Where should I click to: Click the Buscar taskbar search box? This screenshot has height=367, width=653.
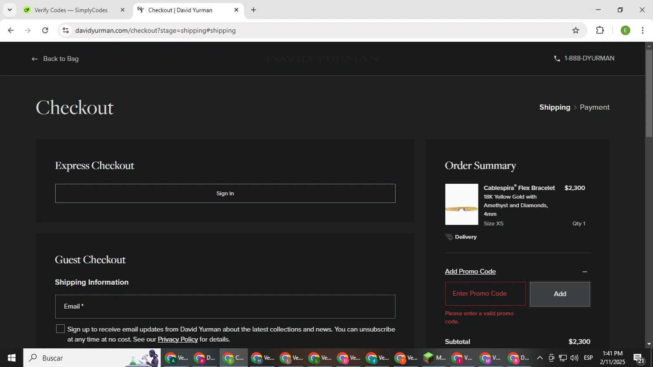[x=92, y=358]
